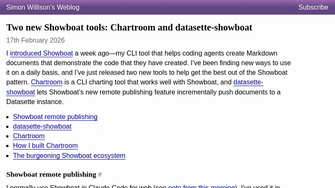Image resolution: width=335 pixels, height=188 pixels.
Task: Open the Simon Willison's Weblog home link
Action: pos(43,8)
